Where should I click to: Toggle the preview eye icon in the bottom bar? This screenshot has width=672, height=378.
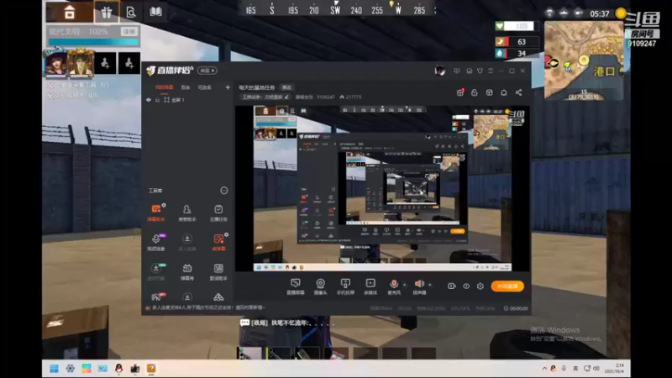click(466, 286)
